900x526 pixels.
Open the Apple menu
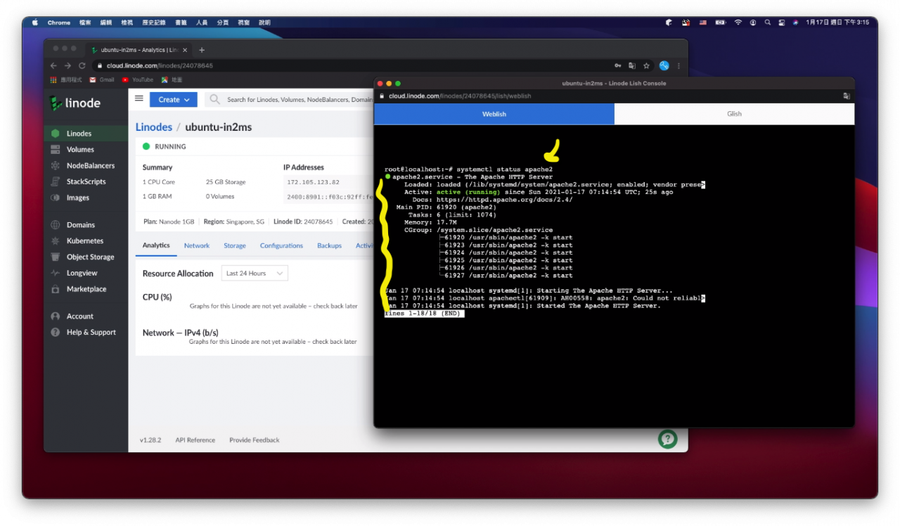(34, 23)
